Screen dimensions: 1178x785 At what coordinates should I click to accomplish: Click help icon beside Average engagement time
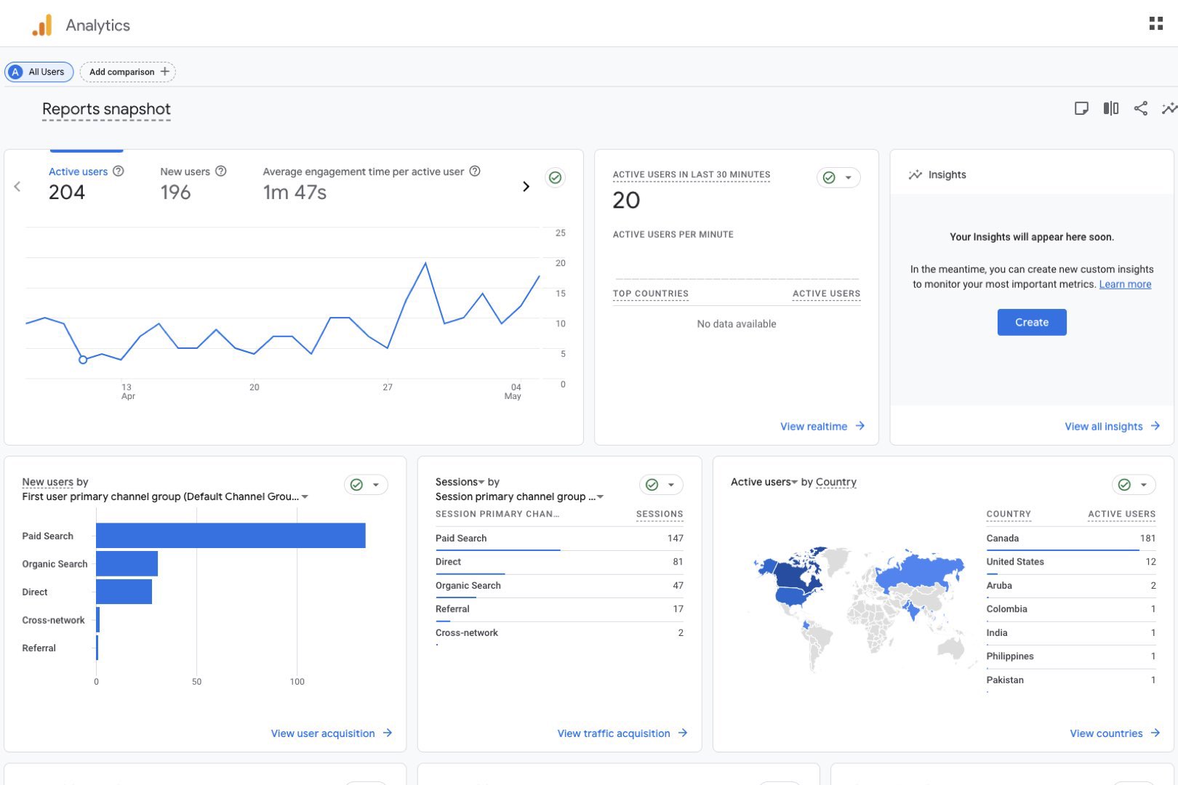click(x=475, y=171)
